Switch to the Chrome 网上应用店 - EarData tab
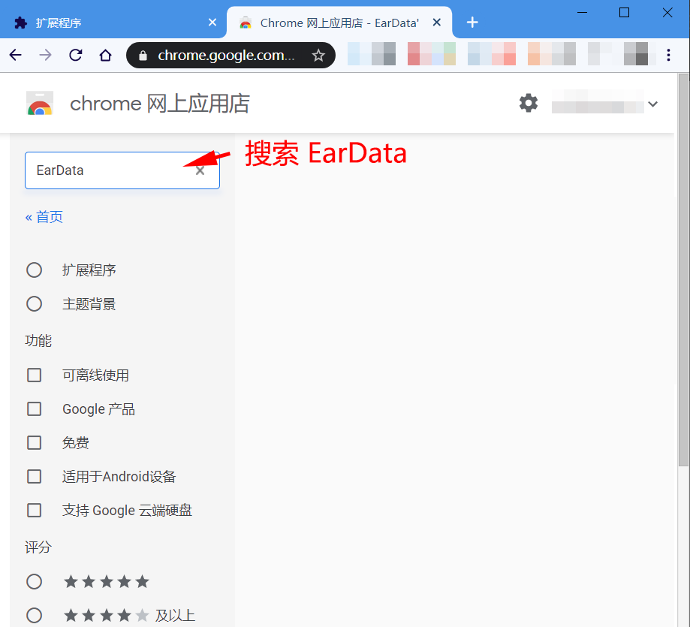 339,23
